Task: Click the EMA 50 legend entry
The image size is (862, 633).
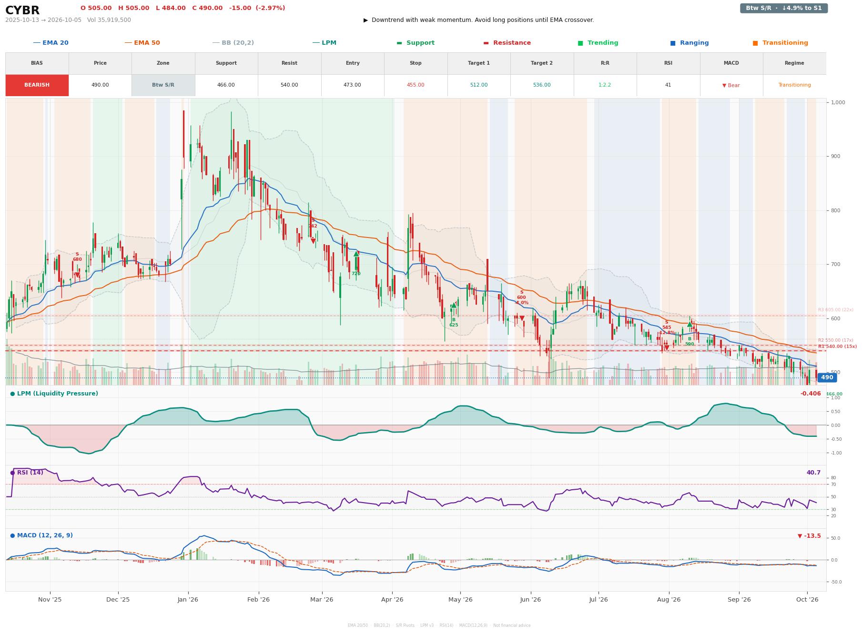Action: (x=142, y=43)
